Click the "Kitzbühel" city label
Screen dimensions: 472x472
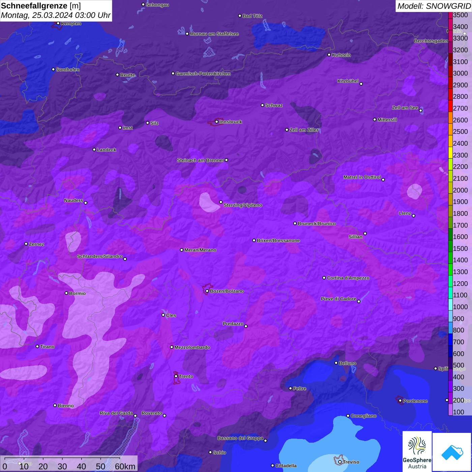[x=348, y=81]
